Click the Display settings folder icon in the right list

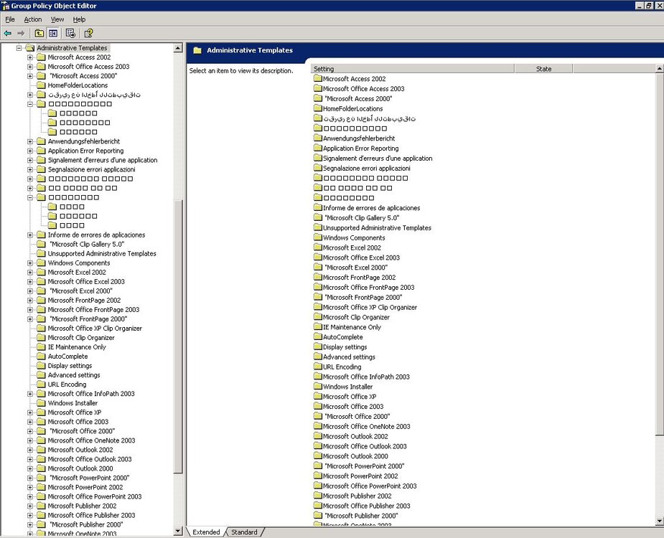(x=318, y=346)
